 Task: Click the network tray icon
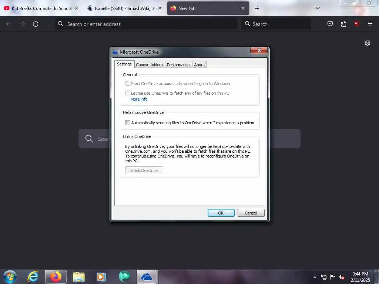323,277
